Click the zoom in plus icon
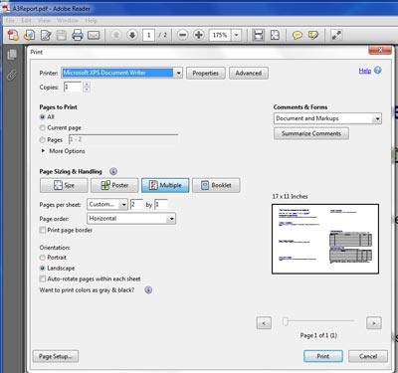 click(198, 35)
